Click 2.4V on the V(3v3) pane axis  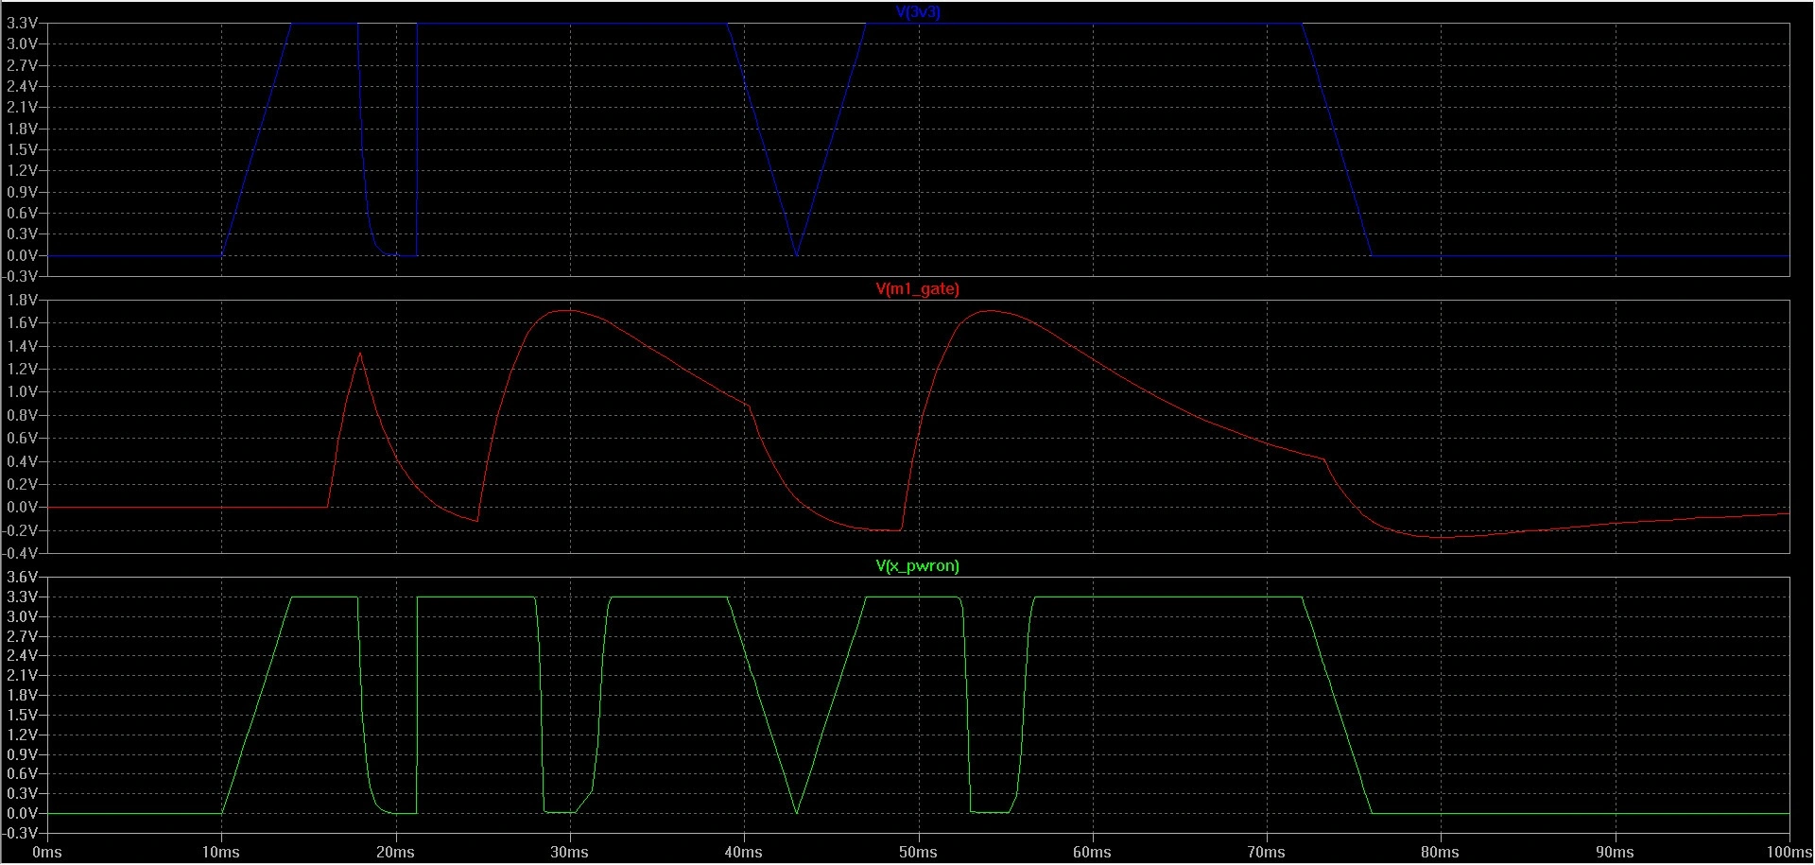23,86
